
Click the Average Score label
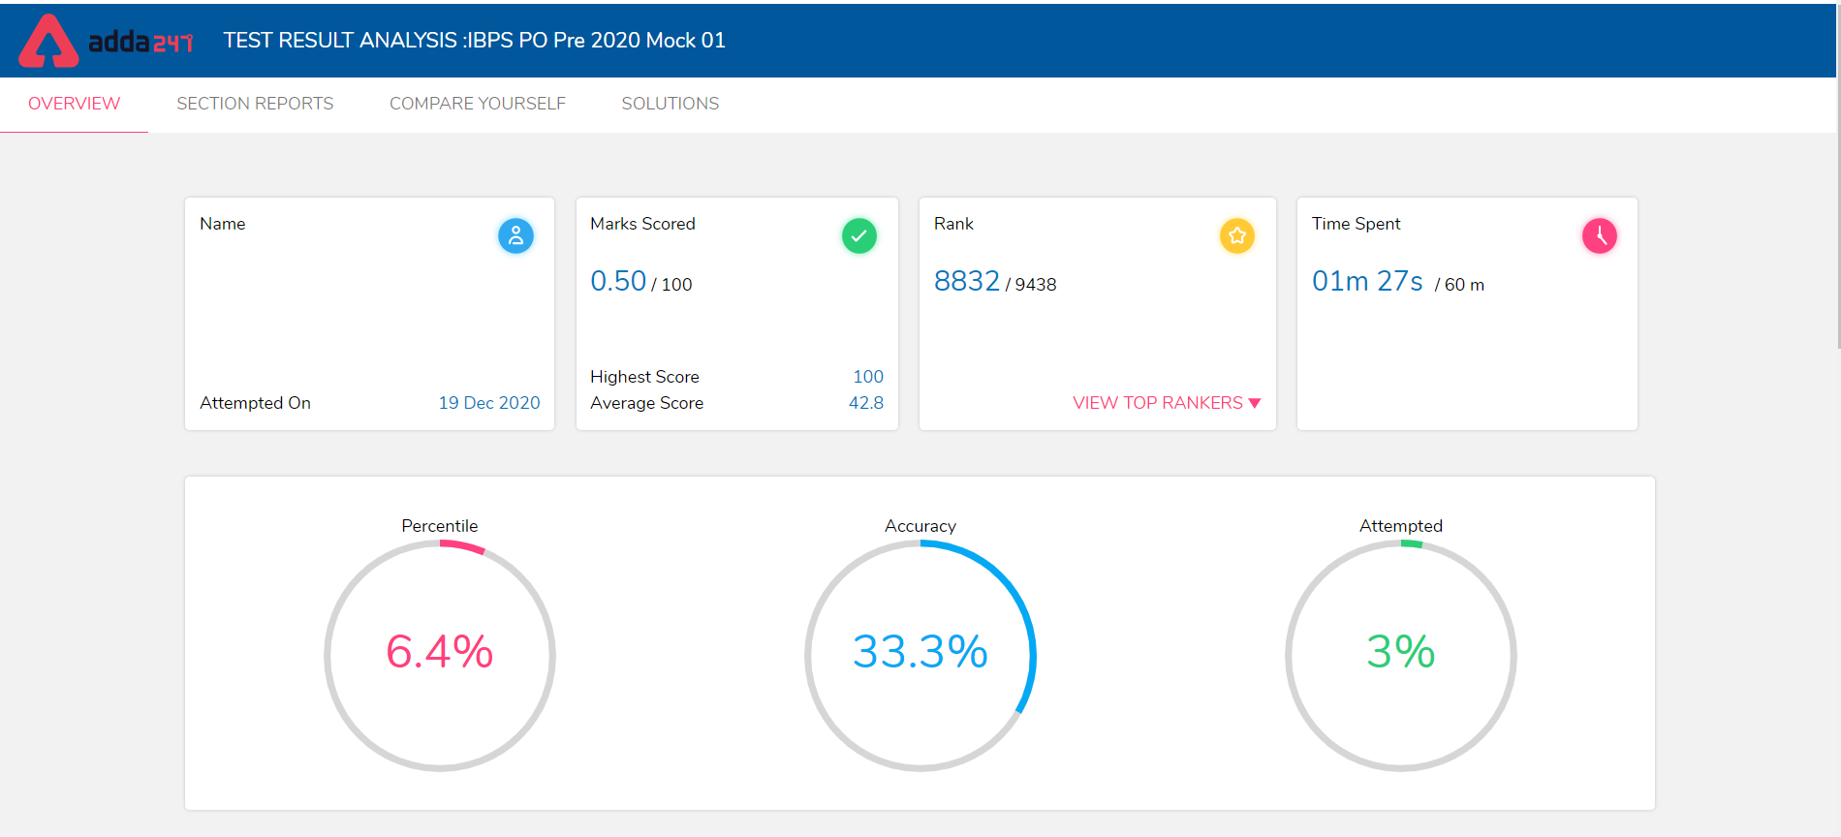tap(646, 403)
